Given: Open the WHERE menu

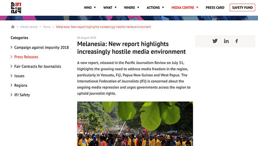Looking at the screenshot, I should pos(129,8).
